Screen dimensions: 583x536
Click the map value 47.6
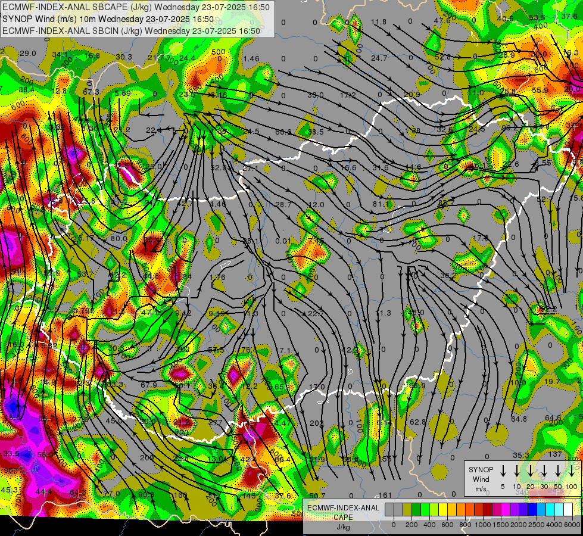pos(442,20)
